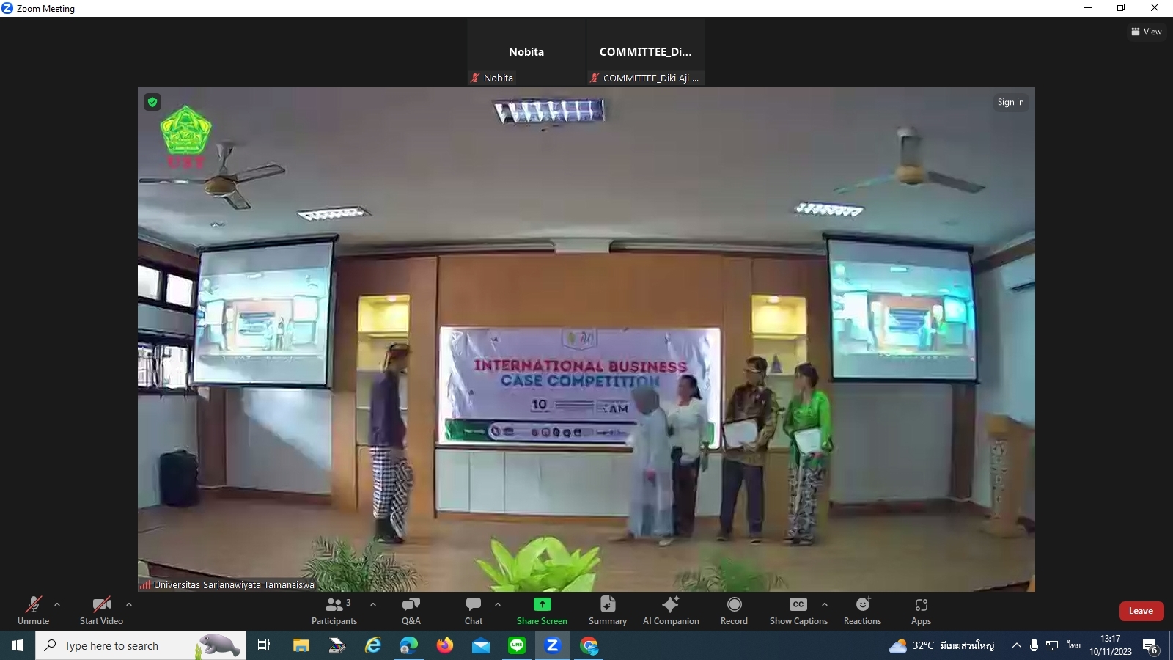Expand audio options arrow beside Unmute
Screen dimensions: 1173x660
point(57,605)
